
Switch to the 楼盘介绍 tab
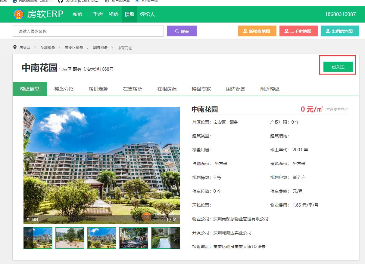[64, 89]
